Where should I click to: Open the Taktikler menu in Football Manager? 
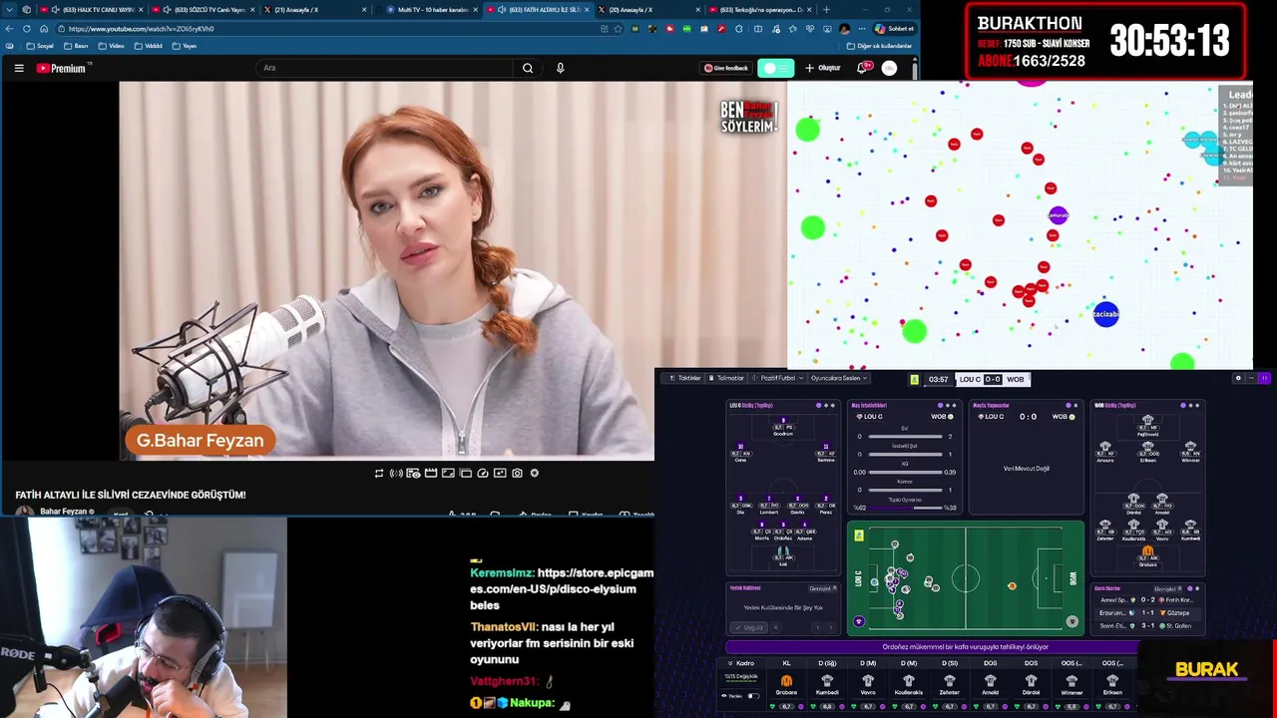(684, 378)
